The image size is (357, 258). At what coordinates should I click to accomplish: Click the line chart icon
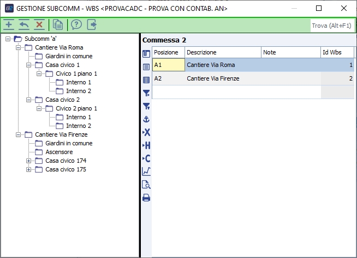point(146,171)
